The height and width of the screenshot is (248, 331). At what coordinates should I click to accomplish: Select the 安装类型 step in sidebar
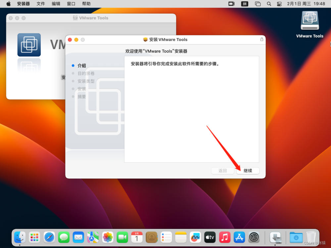click(x=86, y=81)
